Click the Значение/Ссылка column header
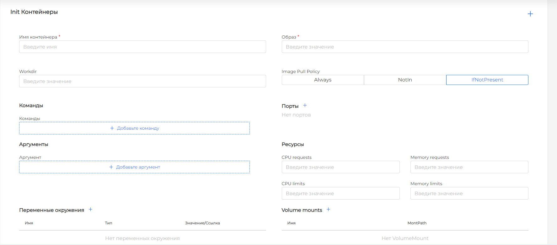557x245 pixels. pyautogui.click(x=202, y=223)
